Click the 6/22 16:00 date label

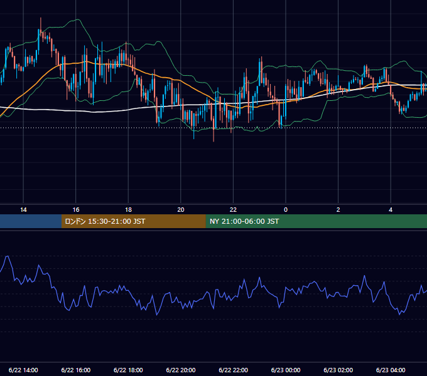pos(76,370)
